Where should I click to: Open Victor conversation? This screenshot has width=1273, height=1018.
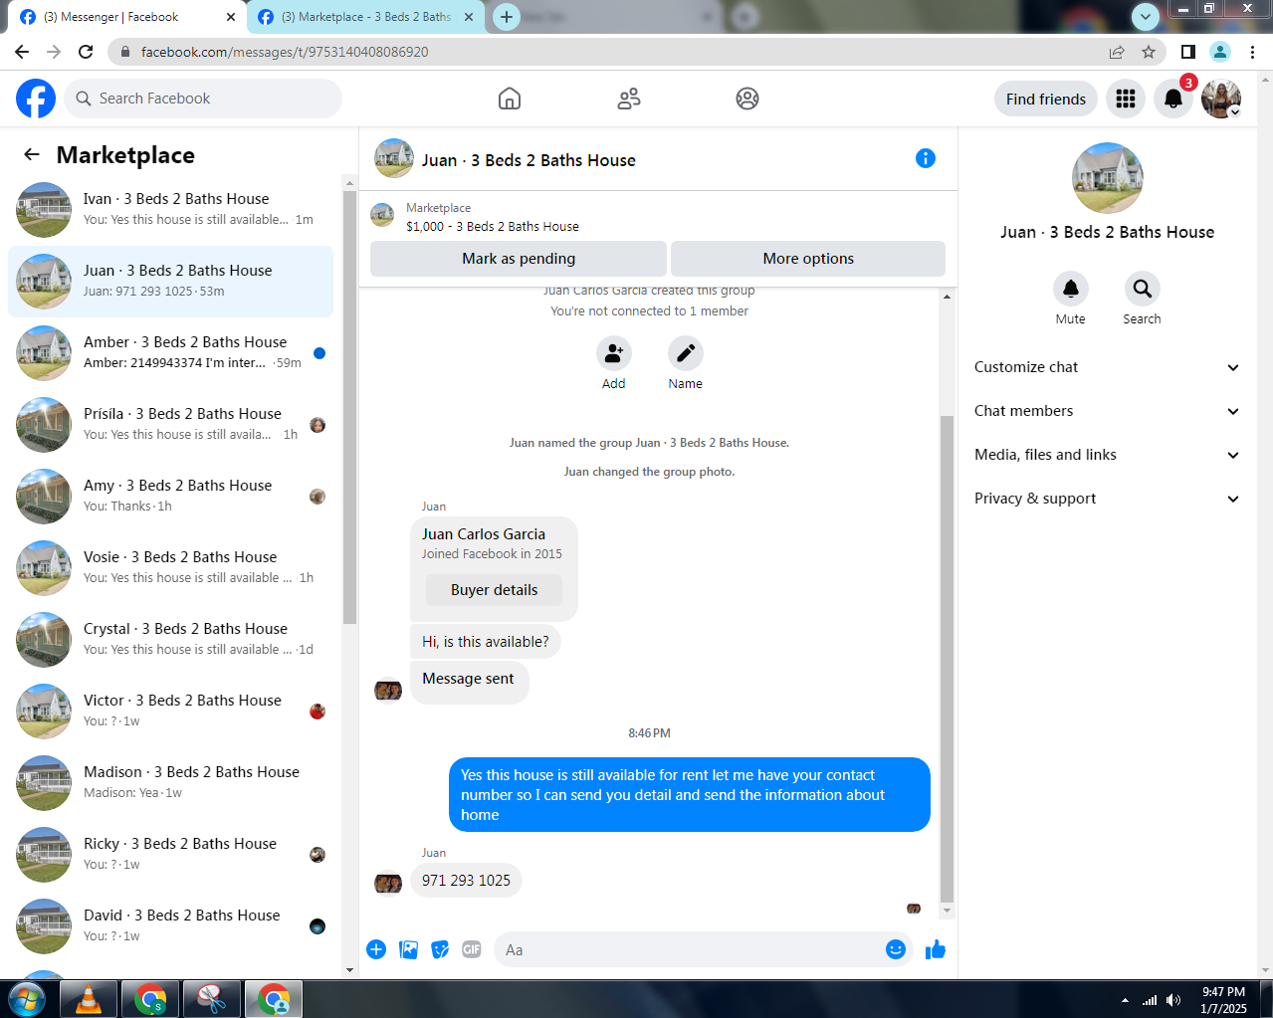click(x=170, y=711)
